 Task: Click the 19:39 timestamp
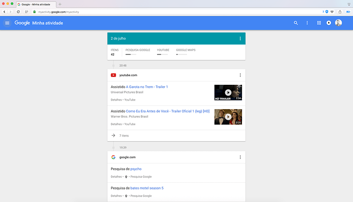(x=123, y=148)
